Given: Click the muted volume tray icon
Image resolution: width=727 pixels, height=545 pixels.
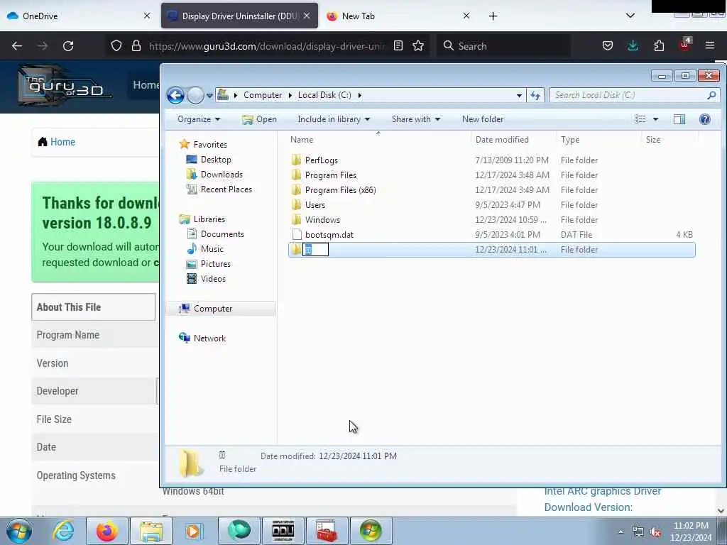Looking at the screenshot, I should point(655,532).
